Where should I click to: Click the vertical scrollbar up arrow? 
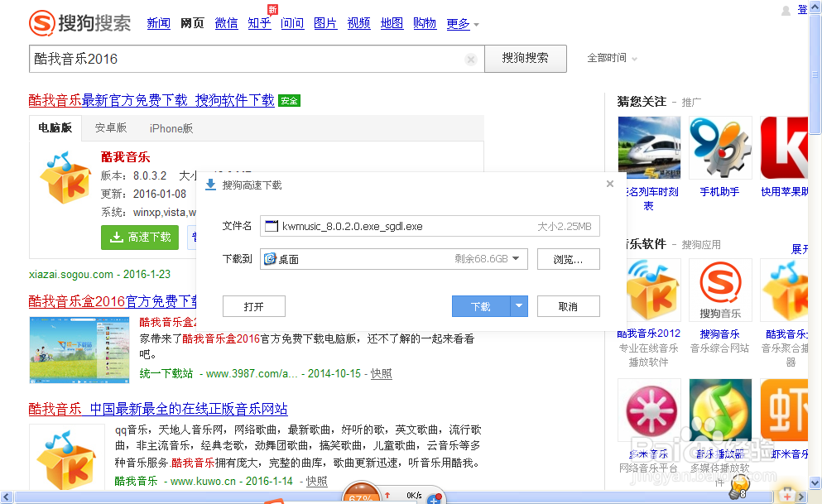tap(815, 7)
